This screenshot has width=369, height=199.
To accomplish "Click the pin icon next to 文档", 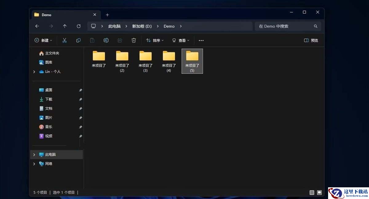I will coord(81,109).
